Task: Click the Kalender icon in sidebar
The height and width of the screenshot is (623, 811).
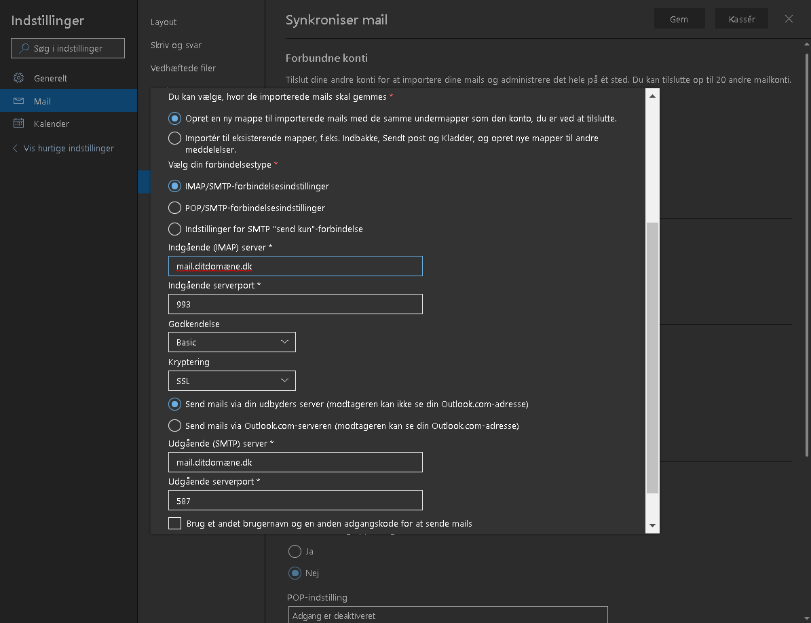Action: [x=19, y=124]
